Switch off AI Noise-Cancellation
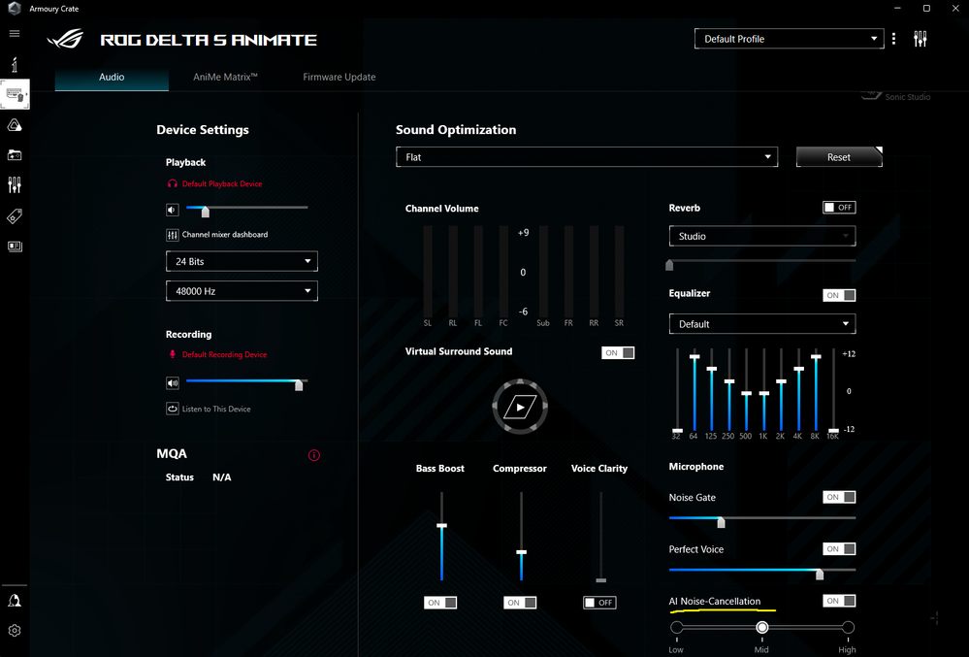The width and height of the screenshot is (969, 657). pyautogui.click(x=839, y=601)
